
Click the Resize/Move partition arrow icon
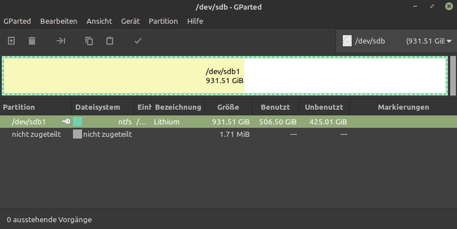coord(61,41)
